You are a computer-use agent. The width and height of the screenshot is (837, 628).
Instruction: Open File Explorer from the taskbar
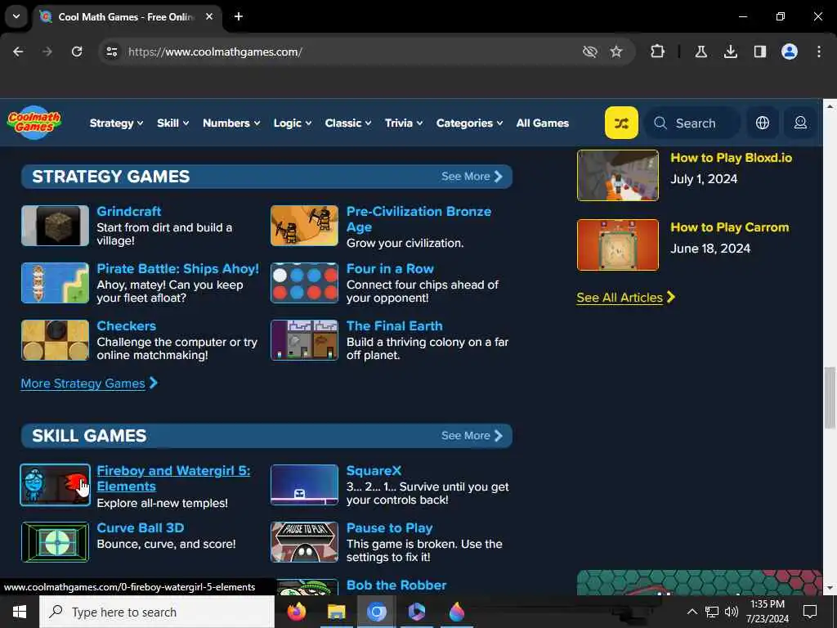pyautogui.click(x=336, y=612)
